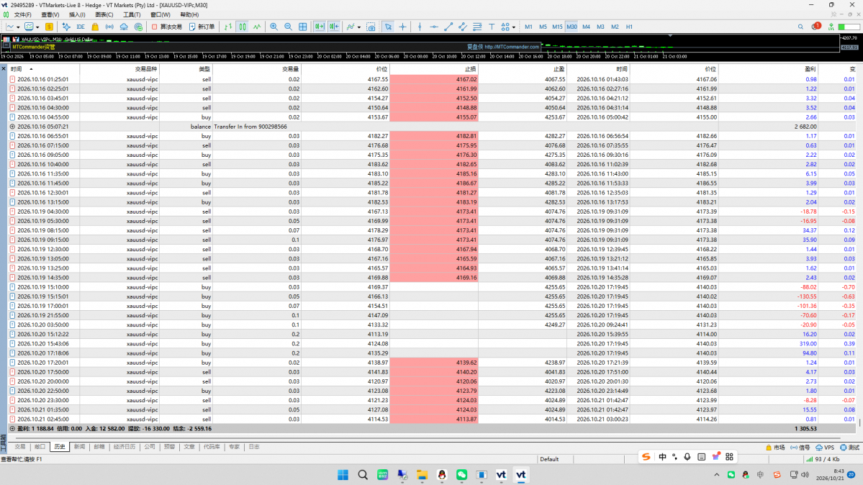Open the dollar sign trading icon
Image resolution: width=863 pixels, height=485 pixels.
pos(50,27)
